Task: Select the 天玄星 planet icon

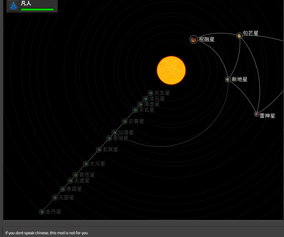Action: 135,110
